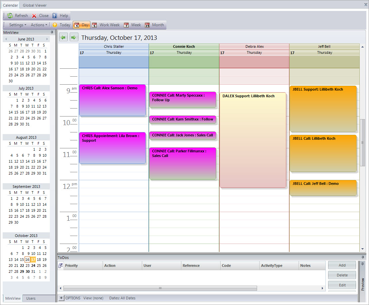Screen dimensions: 369x305
Task: Click the Delete button in ToDos
Action: pyautogui.click(x=342, y=275)
